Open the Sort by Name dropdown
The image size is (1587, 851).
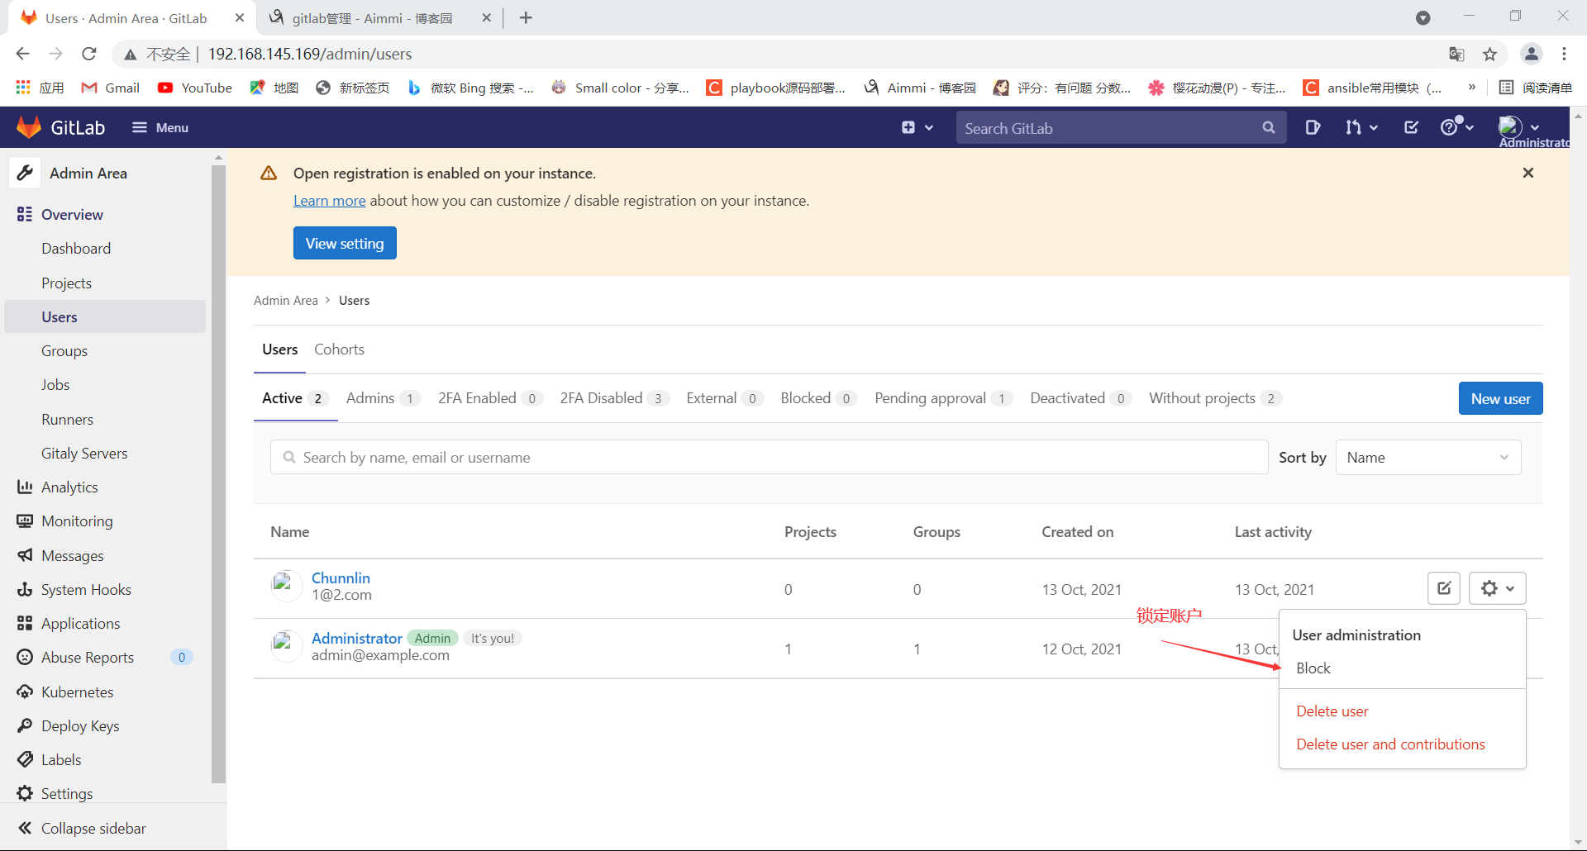pyautogui.click(x=1428, y=458)
